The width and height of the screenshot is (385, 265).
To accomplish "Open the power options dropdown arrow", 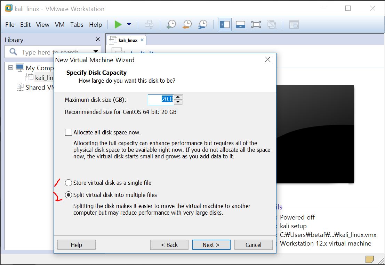I will (129, 24).
